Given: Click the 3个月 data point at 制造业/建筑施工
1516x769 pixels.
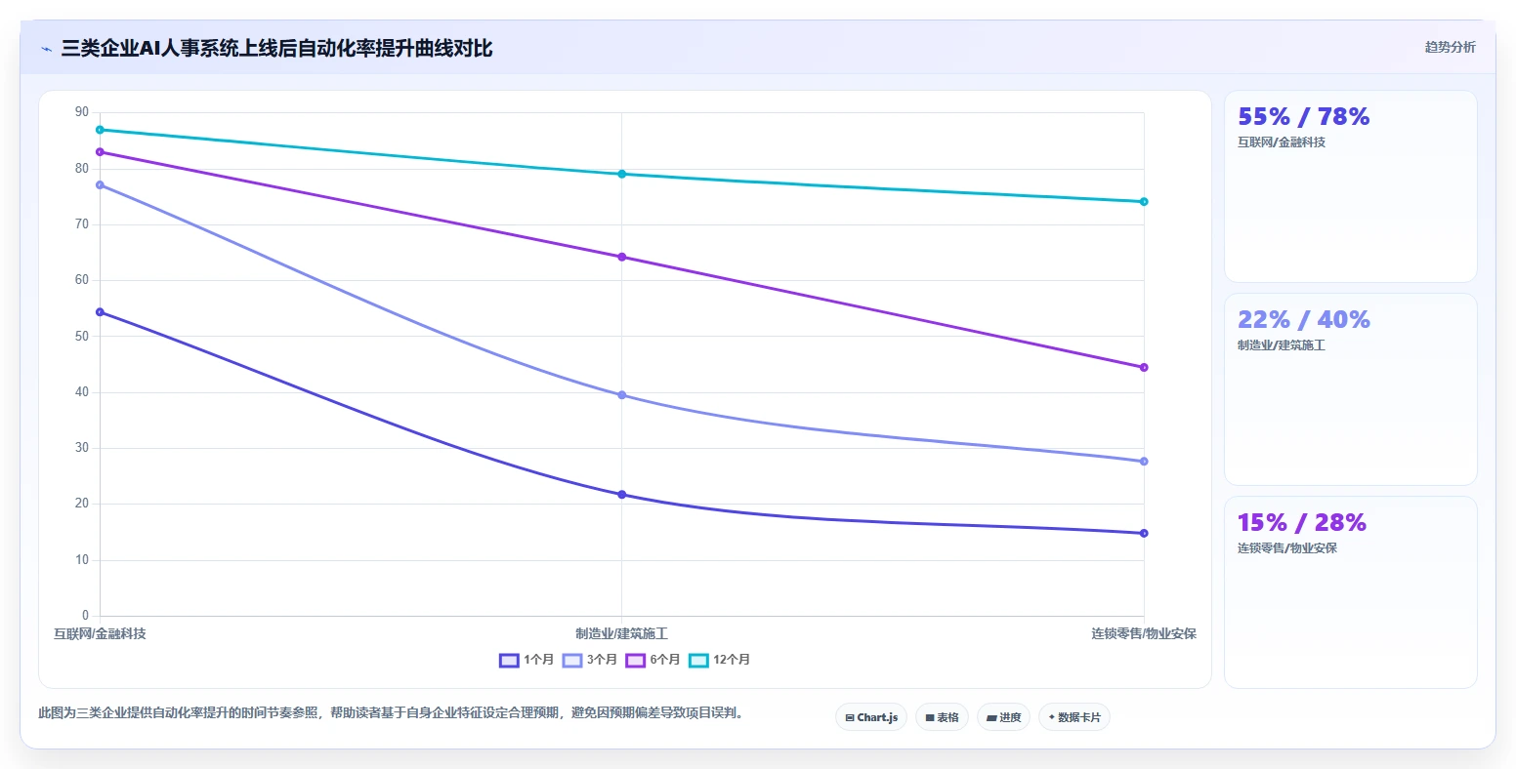Looking at the screenshot, I should pyautogui.click(x=622, y=395).
